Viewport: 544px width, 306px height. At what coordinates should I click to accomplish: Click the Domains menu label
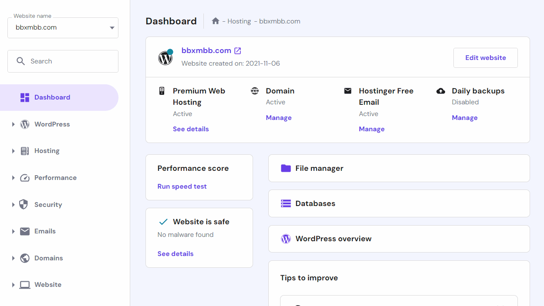pyautogui.click(x=49, y=258)
